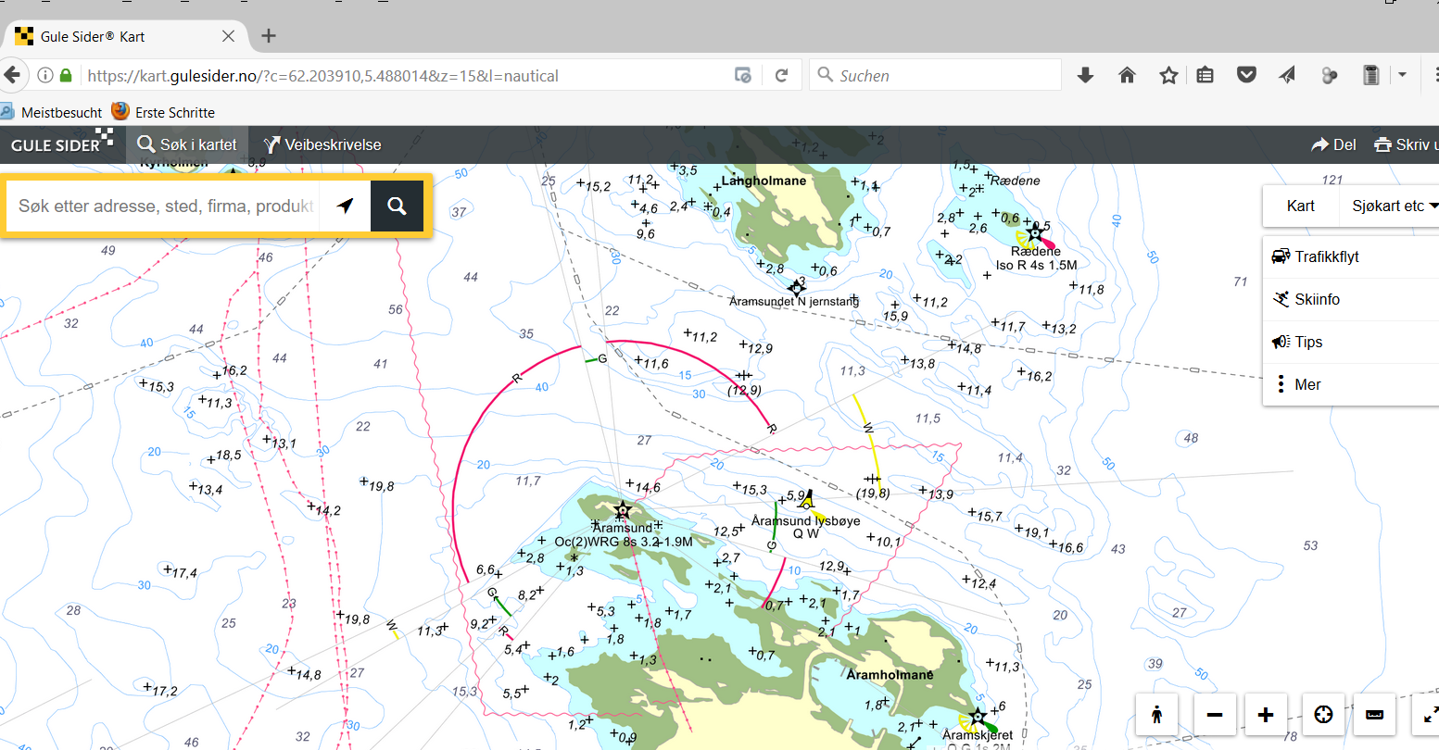
Task: Enter fullscreen map mode
Action: 1428,715
